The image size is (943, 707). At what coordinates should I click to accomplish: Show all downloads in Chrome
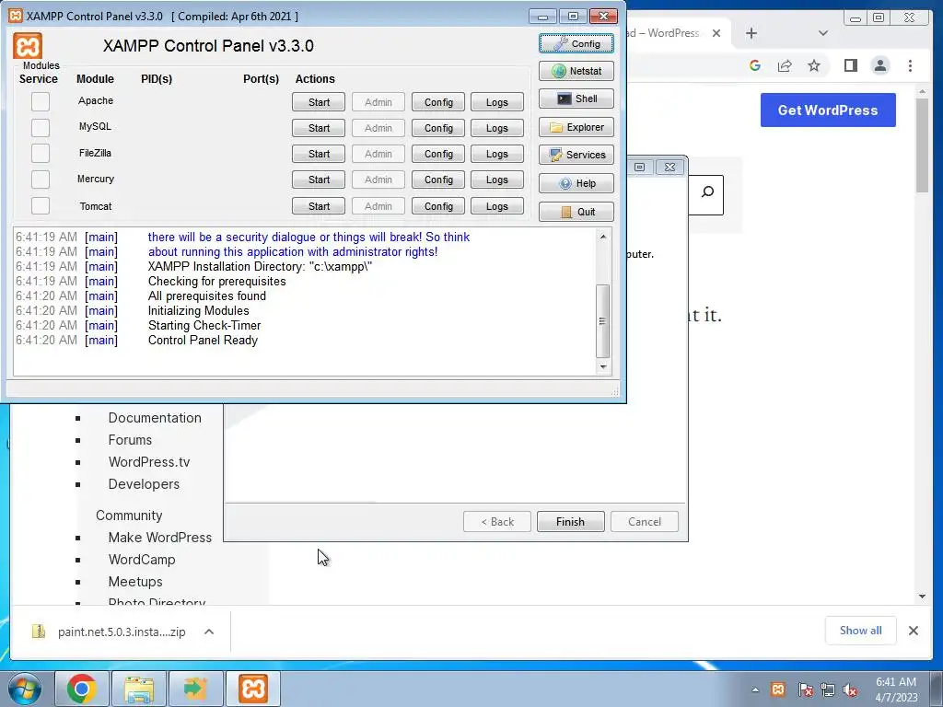861,630
